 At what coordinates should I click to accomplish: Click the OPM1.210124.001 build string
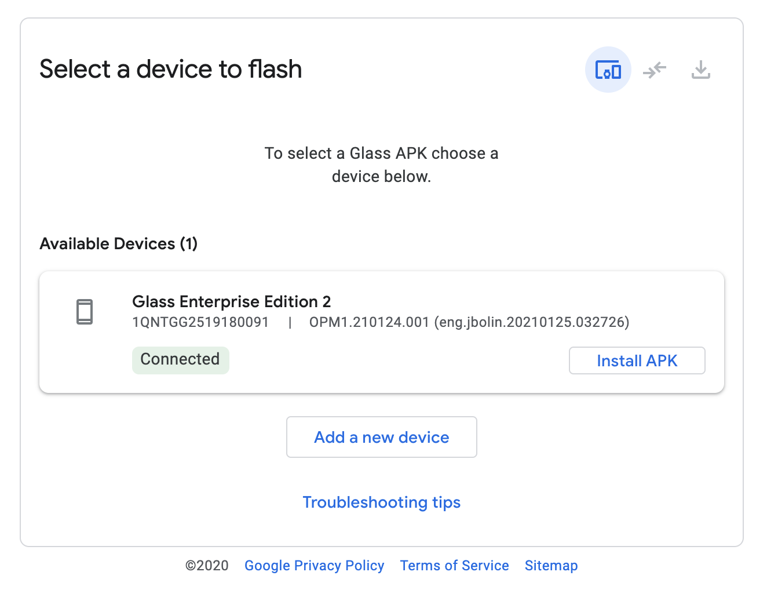point(369,322)
